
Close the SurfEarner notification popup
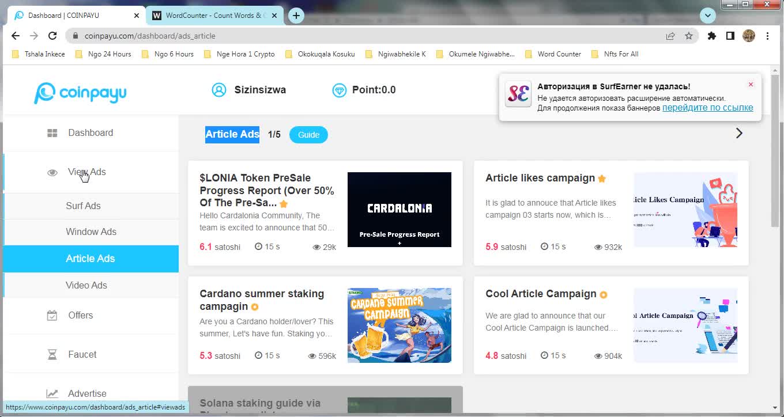coord(751,85)
